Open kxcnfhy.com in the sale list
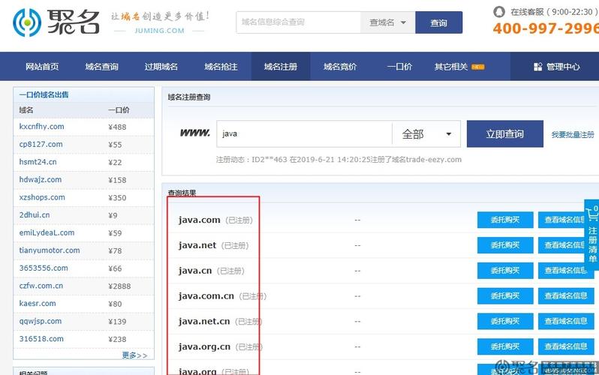The width and height of the screenshot is (599, 375). coord(41,127)
